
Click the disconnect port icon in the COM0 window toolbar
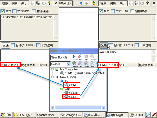38,3
